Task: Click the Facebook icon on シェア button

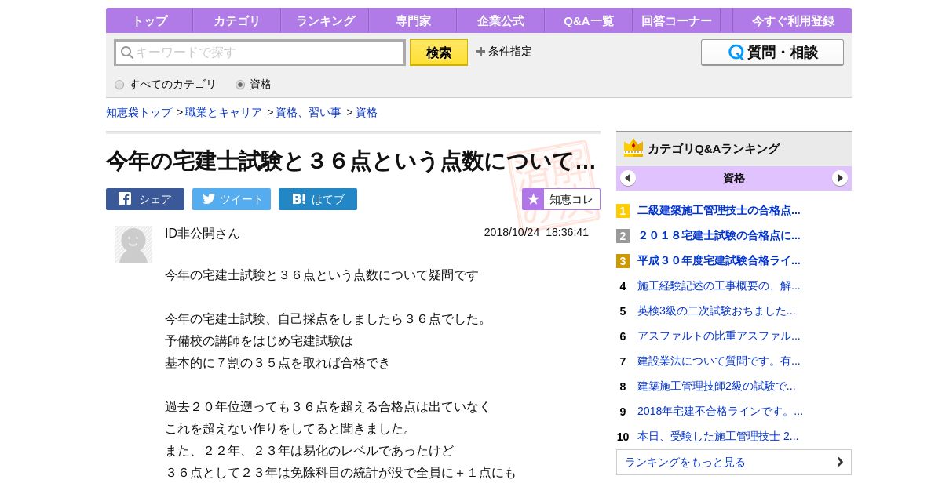Action: click(x=125, y=199)
